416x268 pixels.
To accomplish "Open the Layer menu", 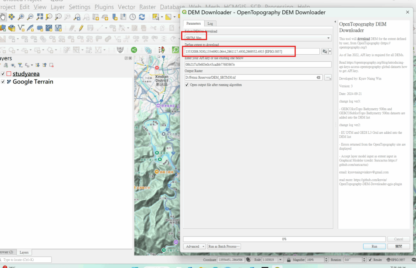I will [58, 7].
